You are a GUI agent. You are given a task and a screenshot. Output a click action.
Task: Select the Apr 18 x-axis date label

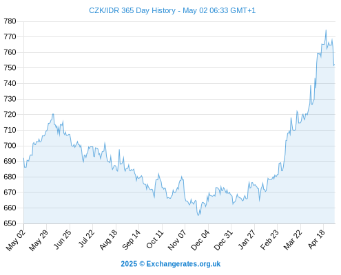click(316, 239)
